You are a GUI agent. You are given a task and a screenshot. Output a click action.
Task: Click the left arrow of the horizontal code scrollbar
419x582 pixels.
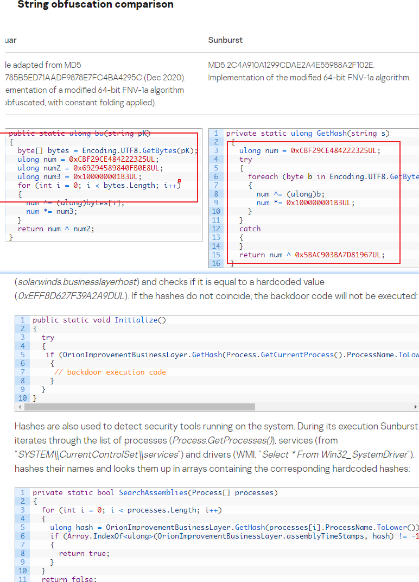point(20,407)
